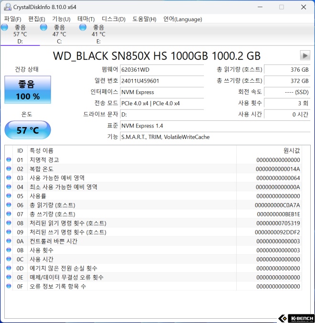Screen dimensions: 315x323
Task: Click power on count value 3 회
Action: pyautogui.click(x=287, y=103)
